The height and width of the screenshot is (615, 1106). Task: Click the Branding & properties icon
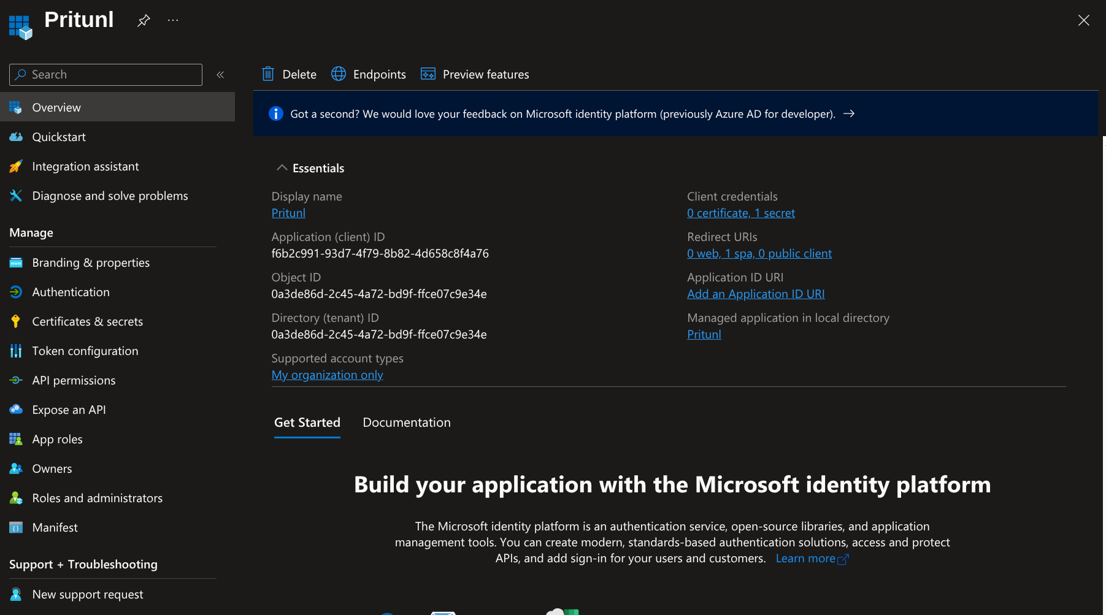16,262
